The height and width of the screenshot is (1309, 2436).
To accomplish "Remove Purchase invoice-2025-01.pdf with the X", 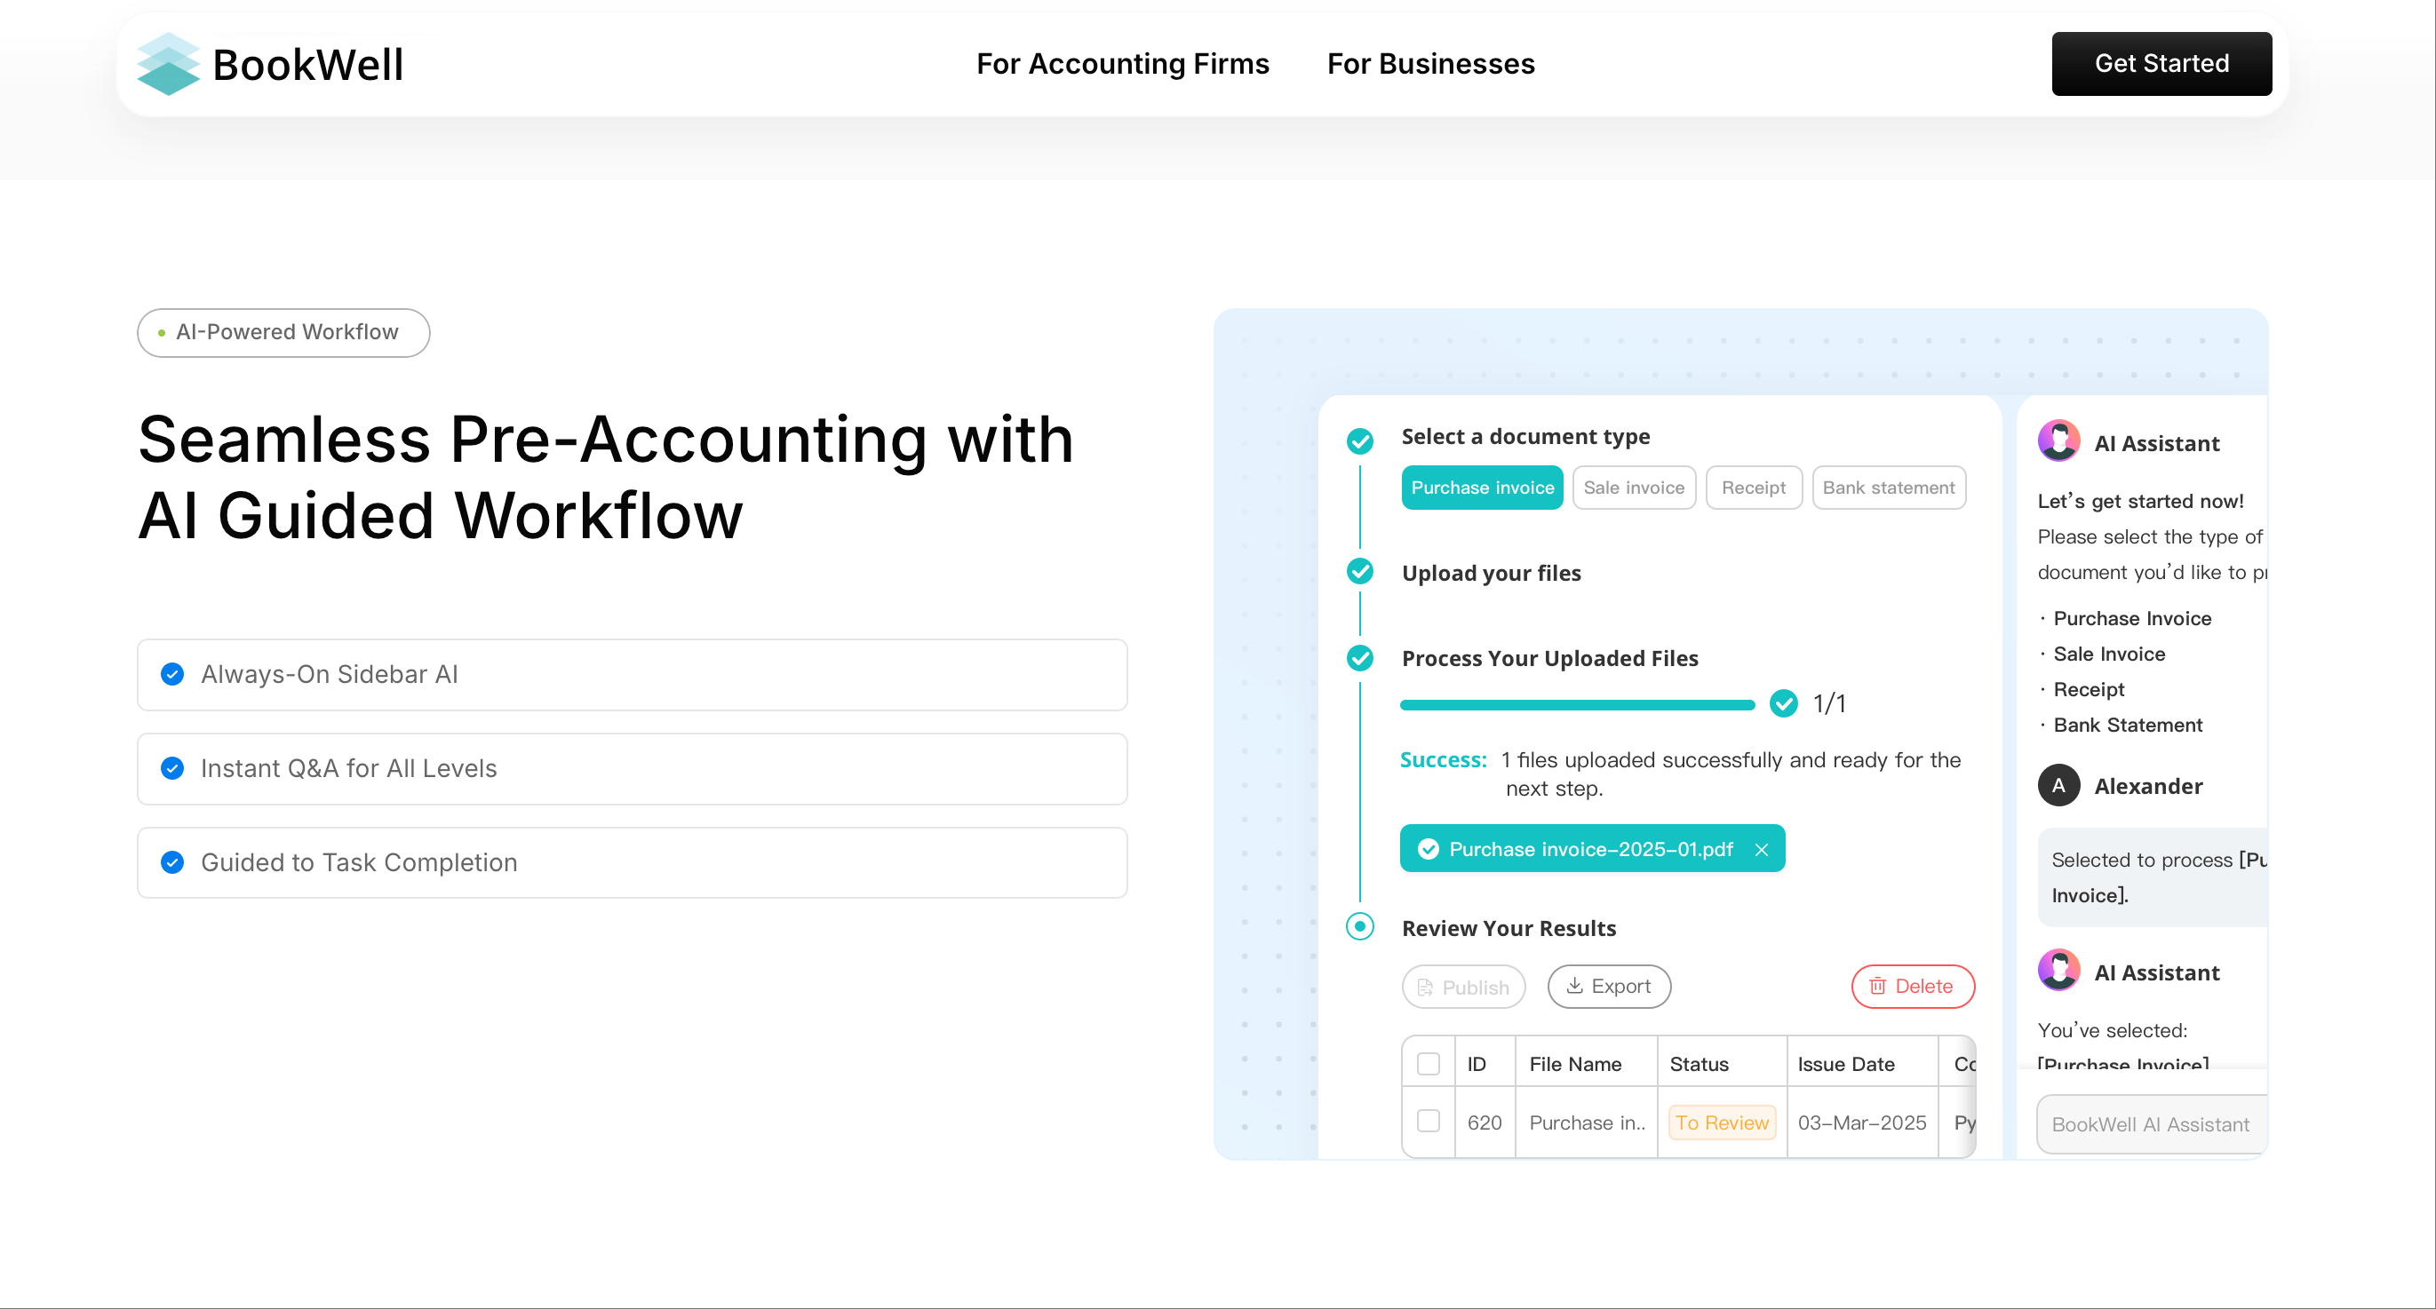I will (1762, 850).
